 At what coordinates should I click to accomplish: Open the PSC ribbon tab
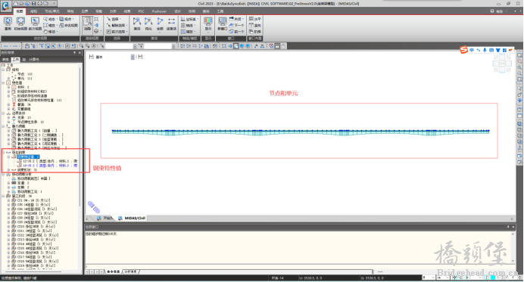click(141, 11)
